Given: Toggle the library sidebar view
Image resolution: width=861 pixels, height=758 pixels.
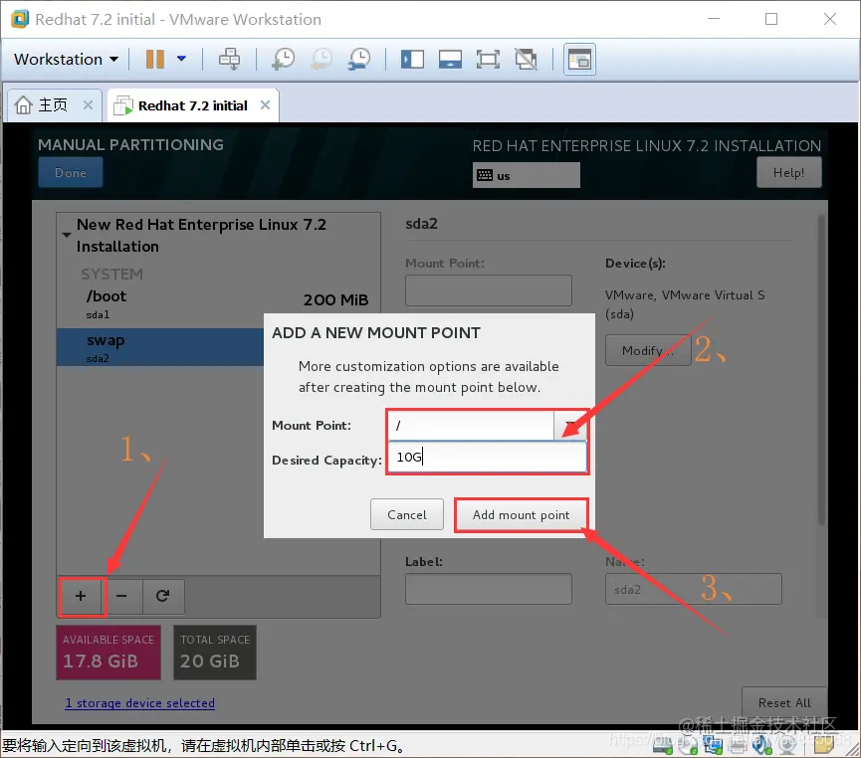Looking at the screenshot, I should (412, 59).
